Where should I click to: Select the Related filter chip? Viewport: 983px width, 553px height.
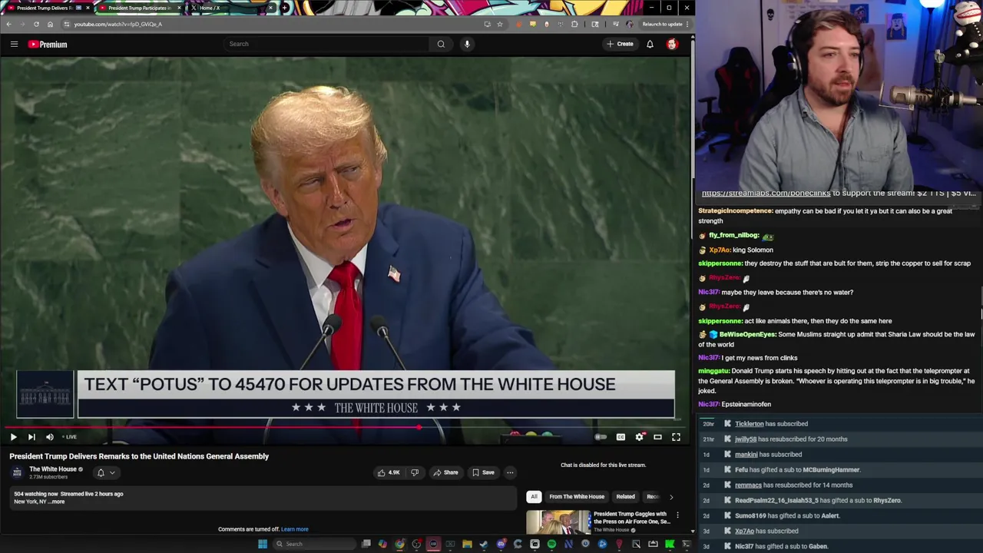pos(625,497)
